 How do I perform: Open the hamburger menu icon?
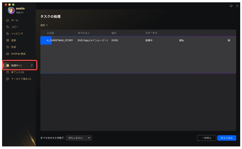click(x=237, y=6)
